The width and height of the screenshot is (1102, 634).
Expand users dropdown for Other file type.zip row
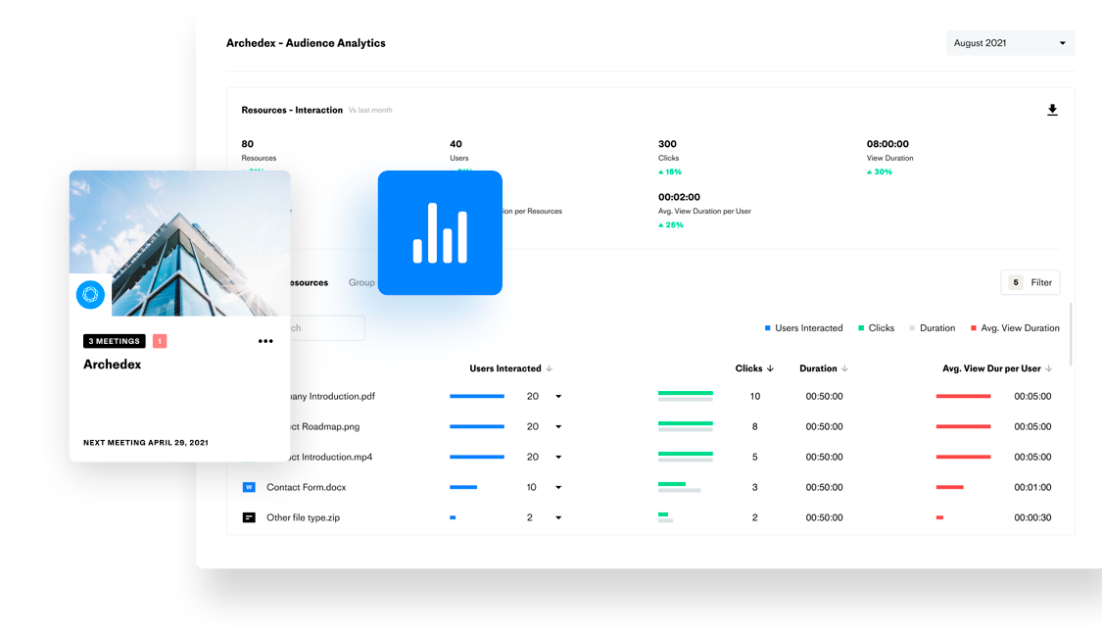click(558, 517)
